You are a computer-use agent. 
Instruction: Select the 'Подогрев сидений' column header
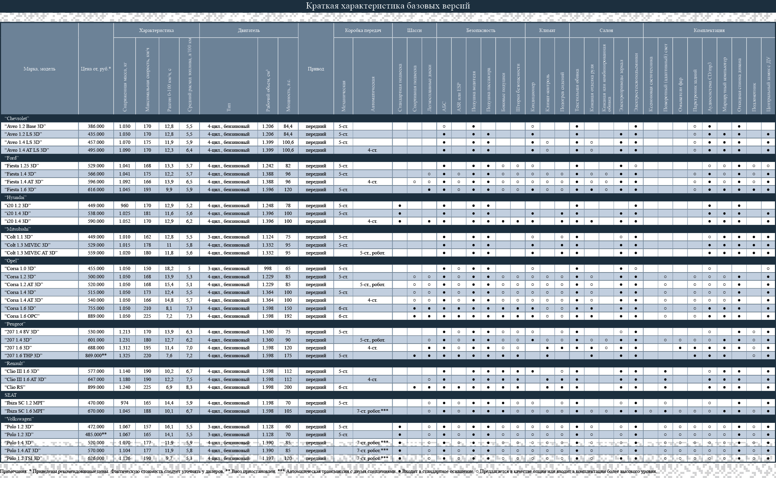tap(562, 76)
